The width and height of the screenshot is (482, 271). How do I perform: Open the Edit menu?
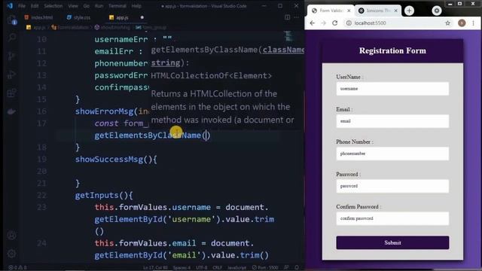35,6
